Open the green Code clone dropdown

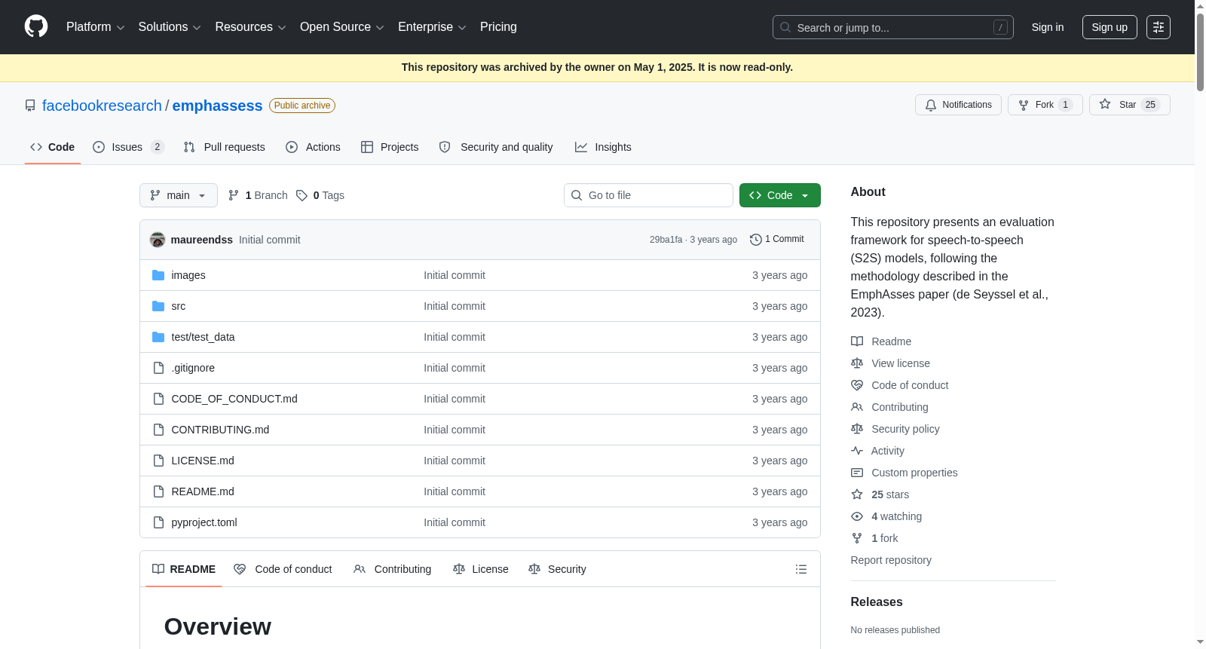tap(780, 195)
